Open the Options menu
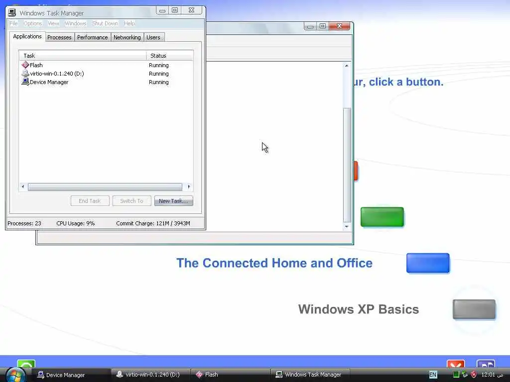The image size is (510, 382). tap(32, 23)
